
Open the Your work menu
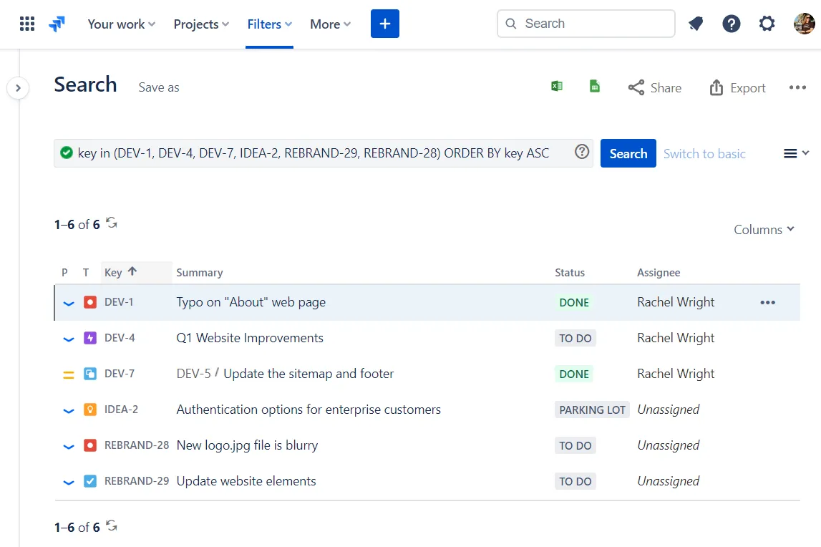pos(121,24)
